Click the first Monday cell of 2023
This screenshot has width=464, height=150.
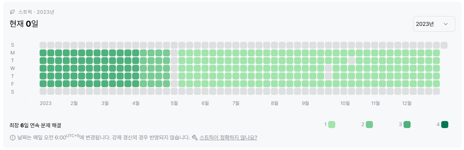(x=43, y=53)
